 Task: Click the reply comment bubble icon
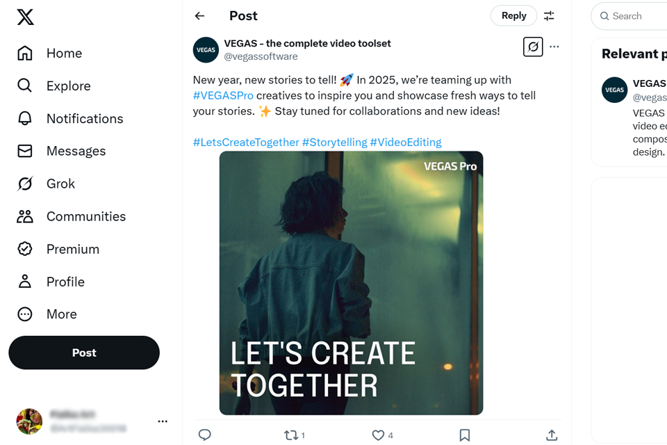click(204, 435)
